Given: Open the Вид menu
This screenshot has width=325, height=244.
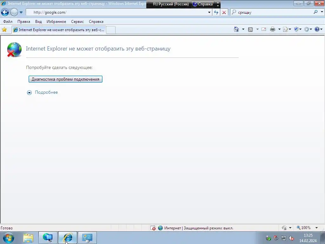Looking at the screenshot, I should pyautogui.click(x=38, y=22).
